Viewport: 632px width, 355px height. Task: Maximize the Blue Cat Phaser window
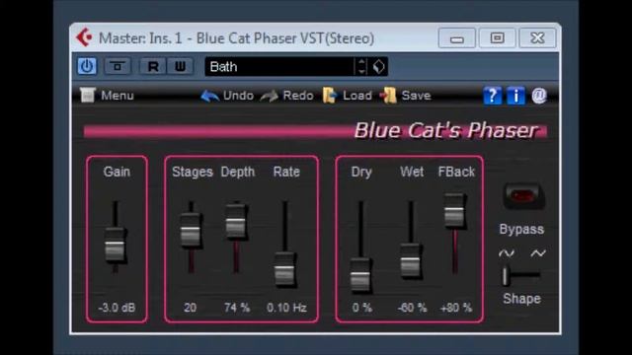coord(497,38)
